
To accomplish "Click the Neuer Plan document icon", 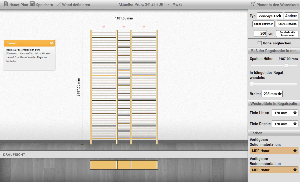I will tap(6, 4).
